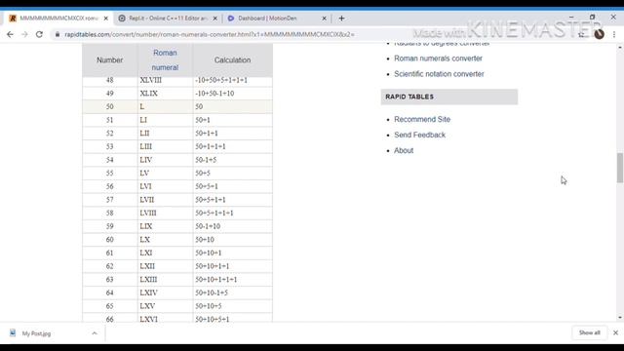Expand the My Post.jpg download options
Image resolution: width=624 pixels, height=351 pixels.
95,333
